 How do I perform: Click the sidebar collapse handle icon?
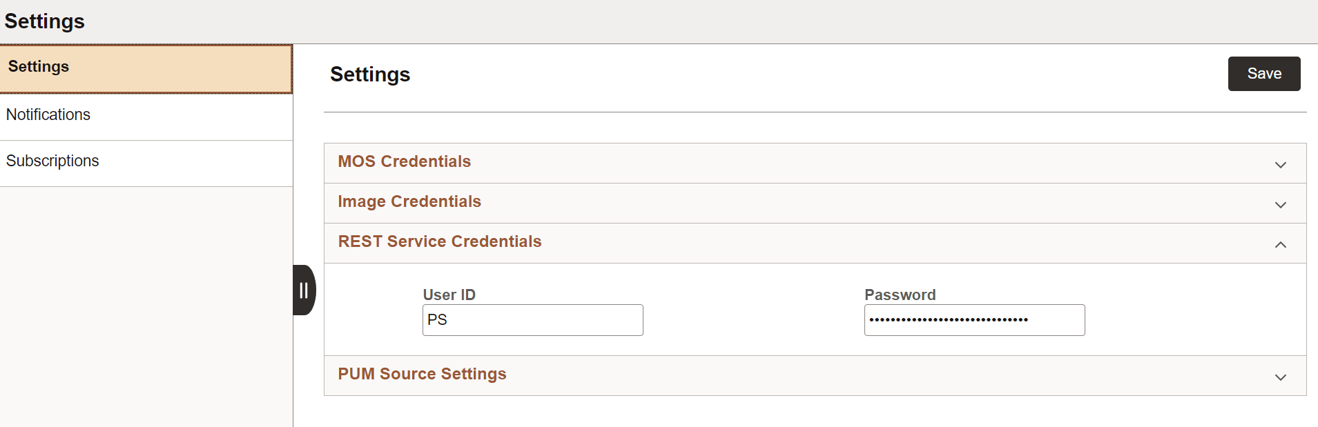click(x=304, y=290)
